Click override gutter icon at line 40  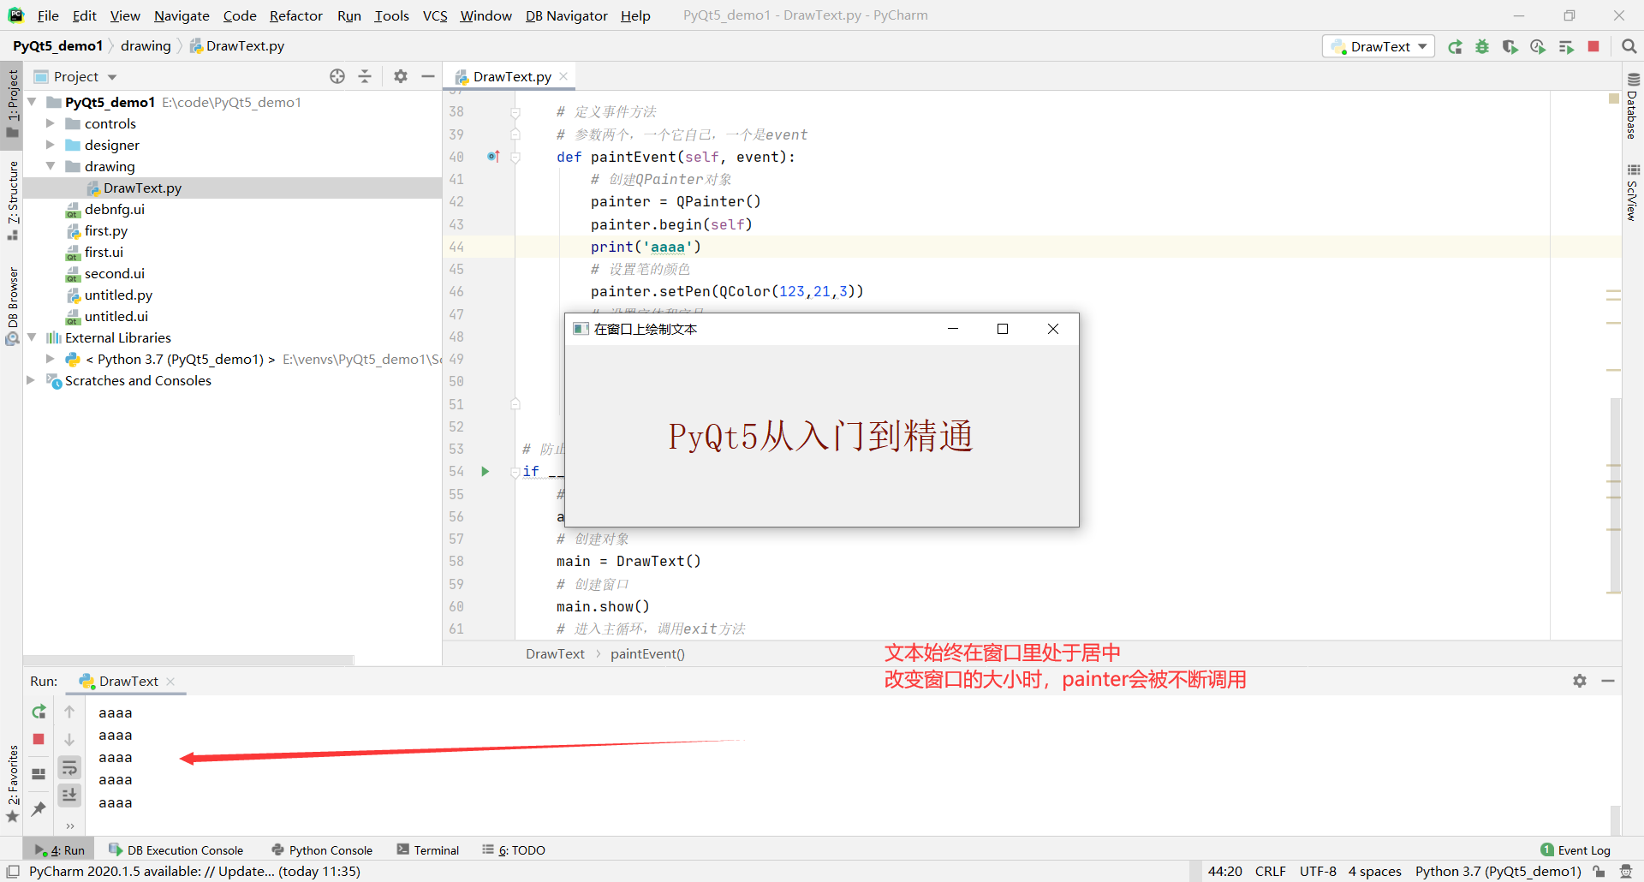[493, 157]
